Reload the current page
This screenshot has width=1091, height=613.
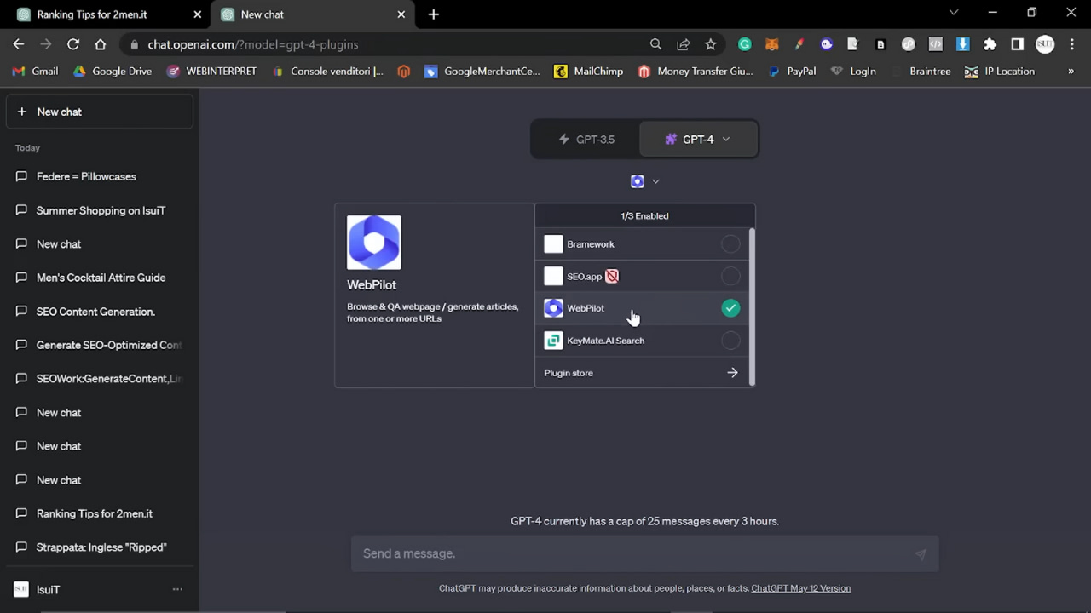[x=73, y=44]
